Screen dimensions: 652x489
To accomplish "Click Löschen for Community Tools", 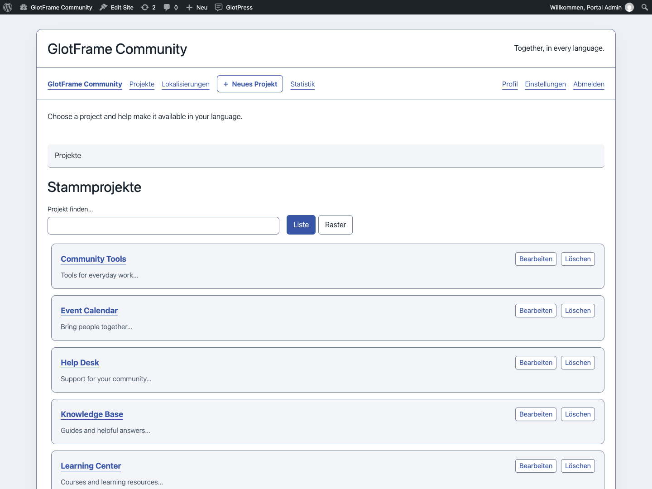I will [x=578, y=259].
